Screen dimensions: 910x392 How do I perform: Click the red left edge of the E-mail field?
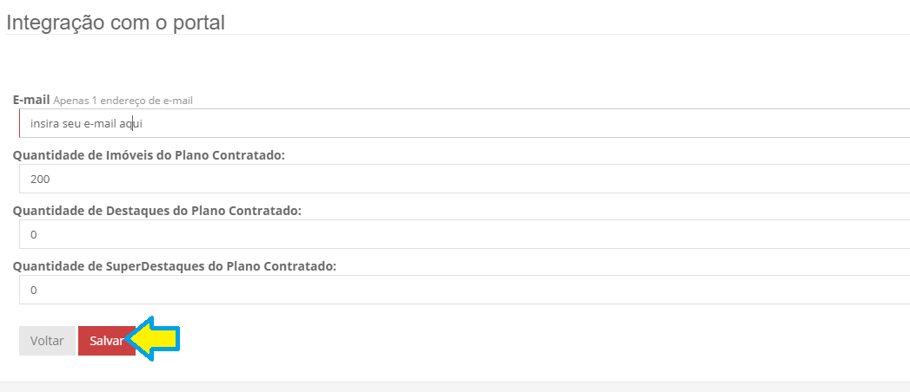click(20, 123)
